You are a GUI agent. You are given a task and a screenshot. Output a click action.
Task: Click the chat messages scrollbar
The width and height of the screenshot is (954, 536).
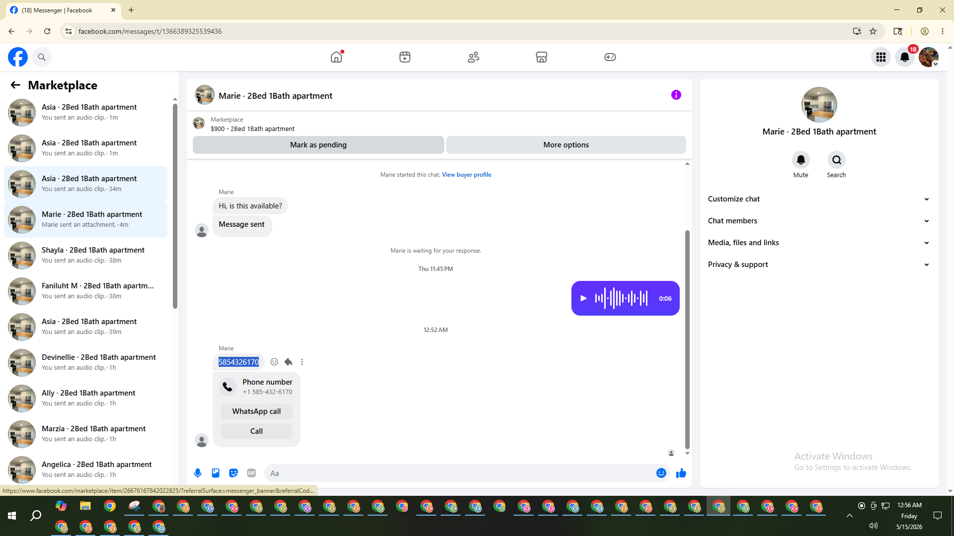coord(687,339)
